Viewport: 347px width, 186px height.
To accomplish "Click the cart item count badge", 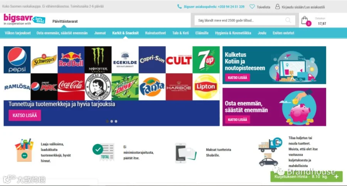I will [308, 23].
